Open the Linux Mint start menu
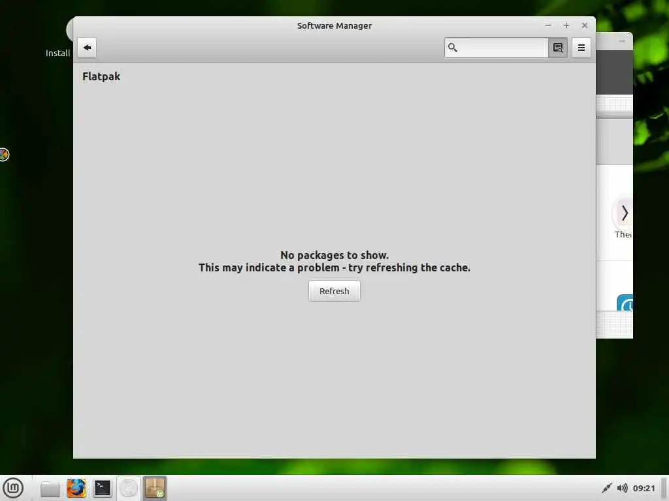 pyautogui.click(x=13, y=488)
